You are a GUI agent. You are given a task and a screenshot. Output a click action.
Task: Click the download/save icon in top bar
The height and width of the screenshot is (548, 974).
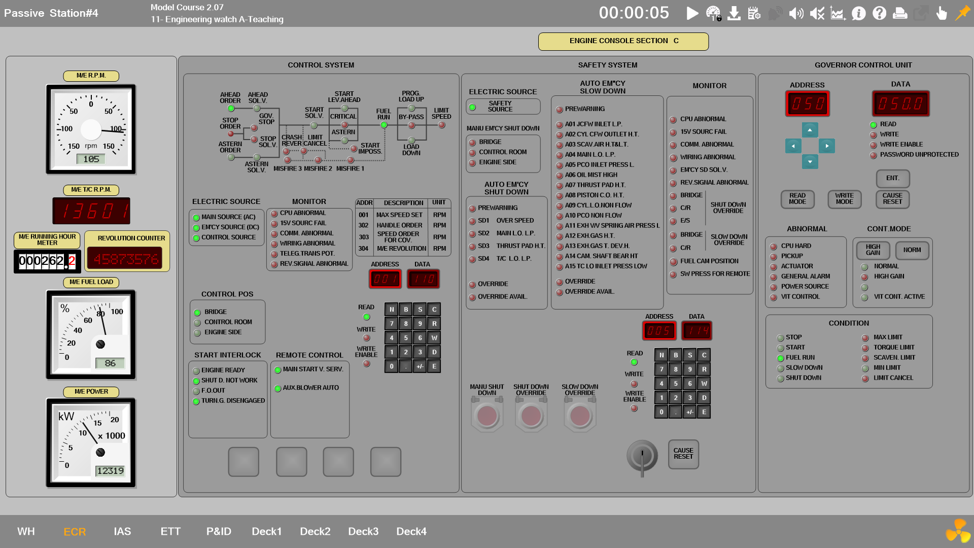(734, 13)
